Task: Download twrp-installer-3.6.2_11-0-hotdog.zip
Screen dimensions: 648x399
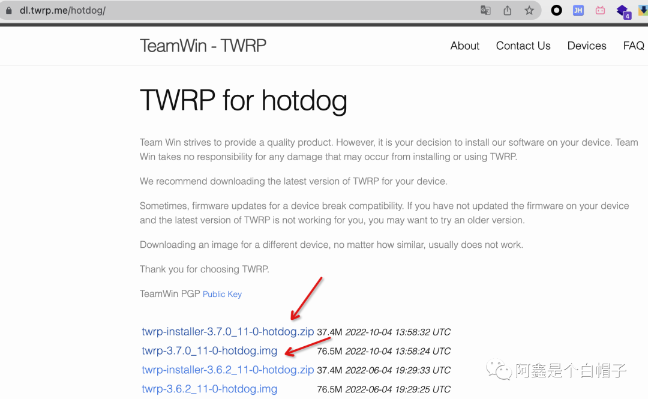Action: (x=228, y=370)
